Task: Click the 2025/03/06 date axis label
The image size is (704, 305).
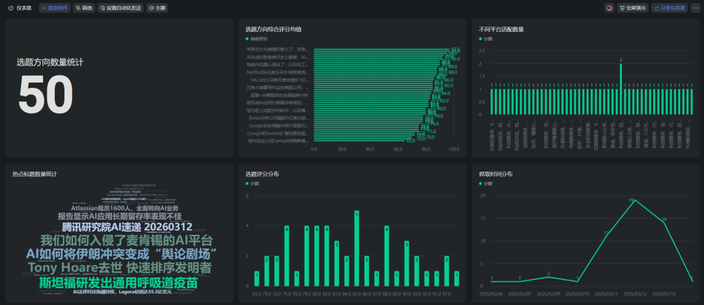Action: click(491, 293)
